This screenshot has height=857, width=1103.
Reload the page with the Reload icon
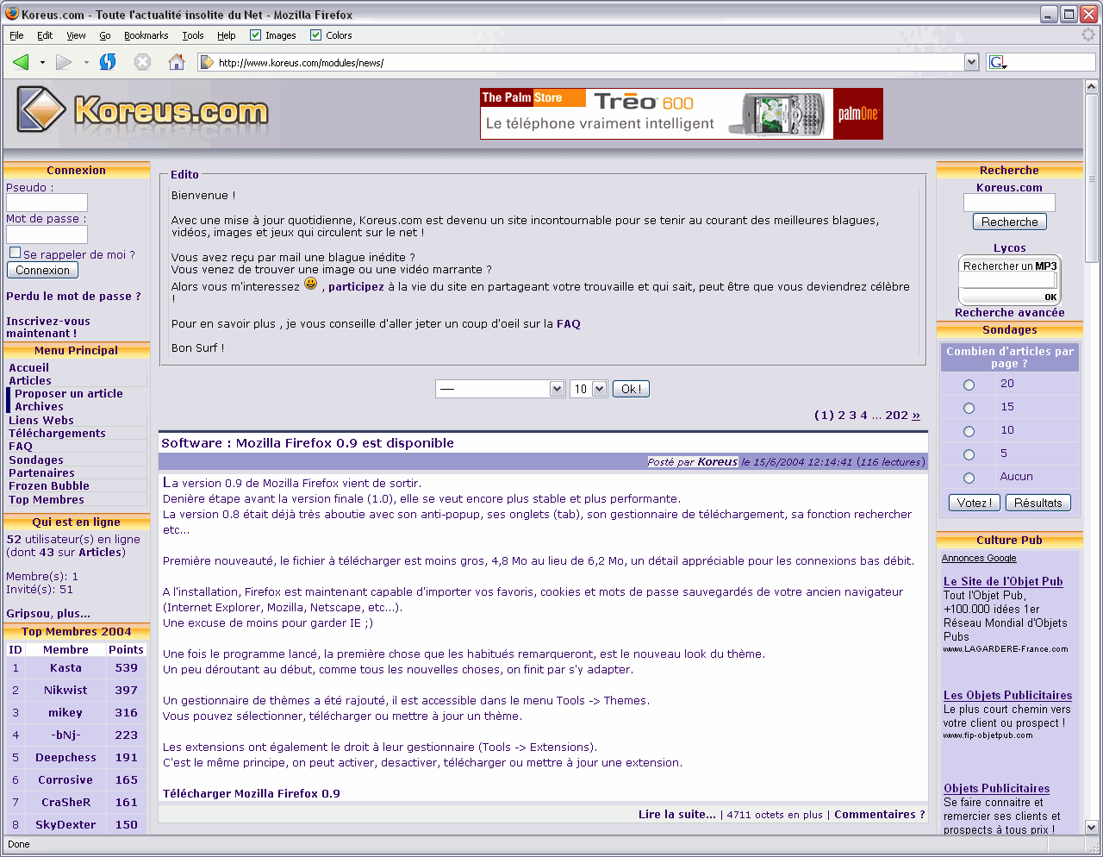pos(108,62)
